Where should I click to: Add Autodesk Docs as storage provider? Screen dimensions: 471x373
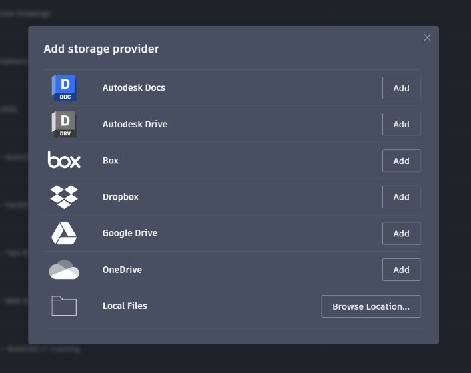click(401, 88)
